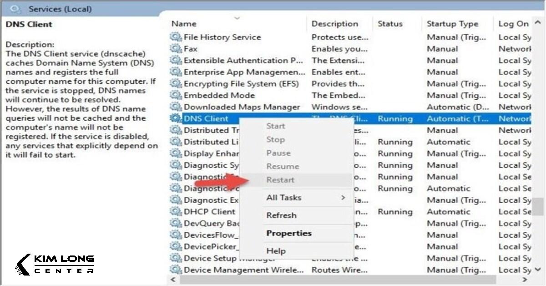The height and width of the screenshot is (286, 546).
Task: Select Refresh in the context menu
Action: point(281,215)
